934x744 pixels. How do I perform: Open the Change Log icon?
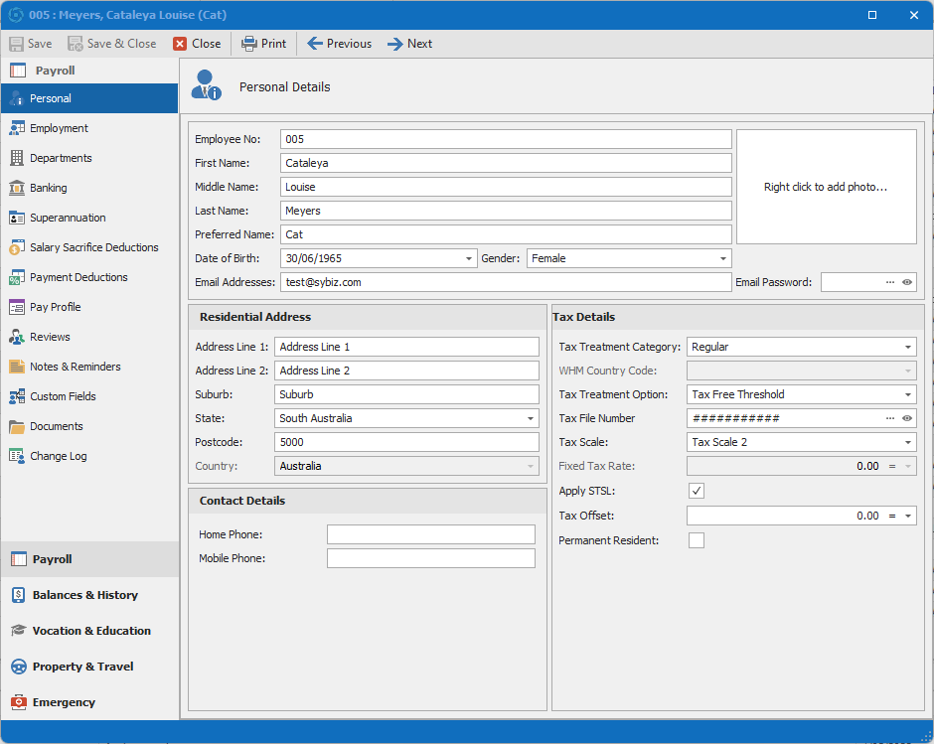pos(17,456)
